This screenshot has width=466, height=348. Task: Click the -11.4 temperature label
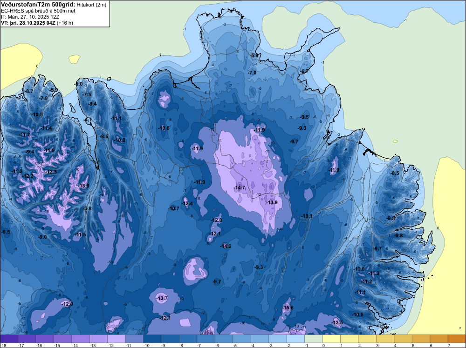click(x=47, y=128)
